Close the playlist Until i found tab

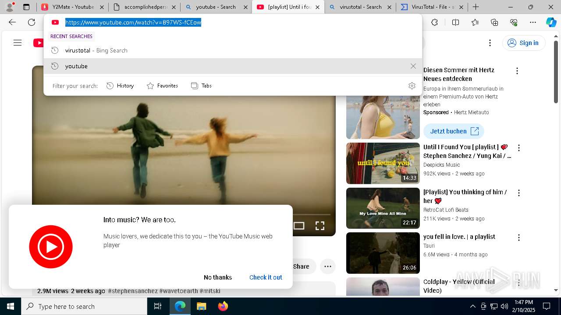pyautogui.click(x=317, y=7)
